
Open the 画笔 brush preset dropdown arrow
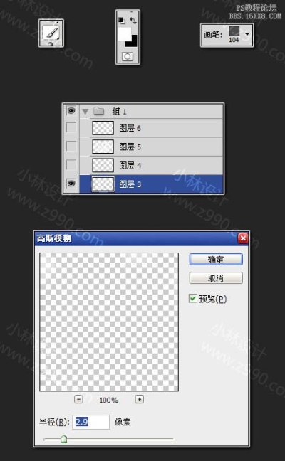coord(247,34)
